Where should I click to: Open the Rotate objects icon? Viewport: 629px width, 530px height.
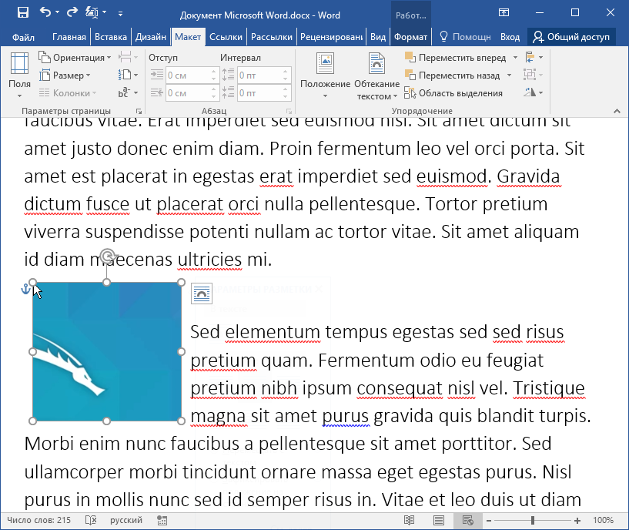[534, 92]
